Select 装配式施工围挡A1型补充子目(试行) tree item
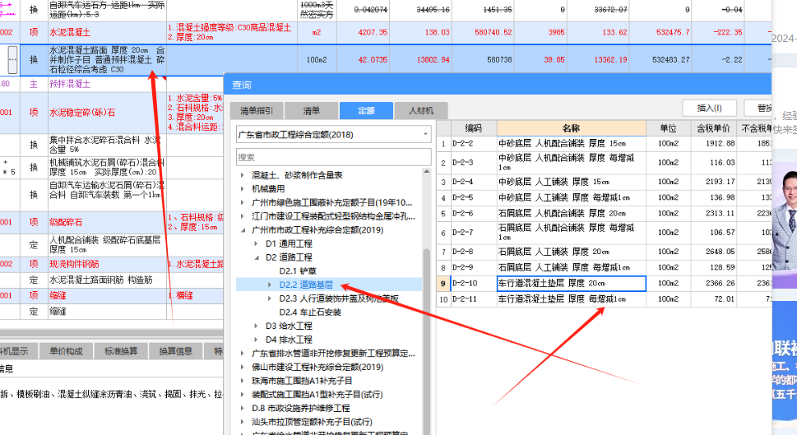 [317, 395]
